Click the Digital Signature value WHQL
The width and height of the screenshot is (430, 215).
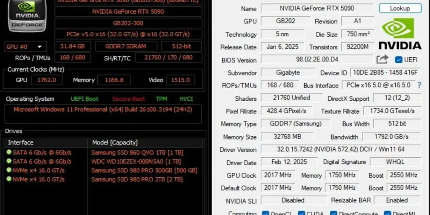[x=395, y=162]
